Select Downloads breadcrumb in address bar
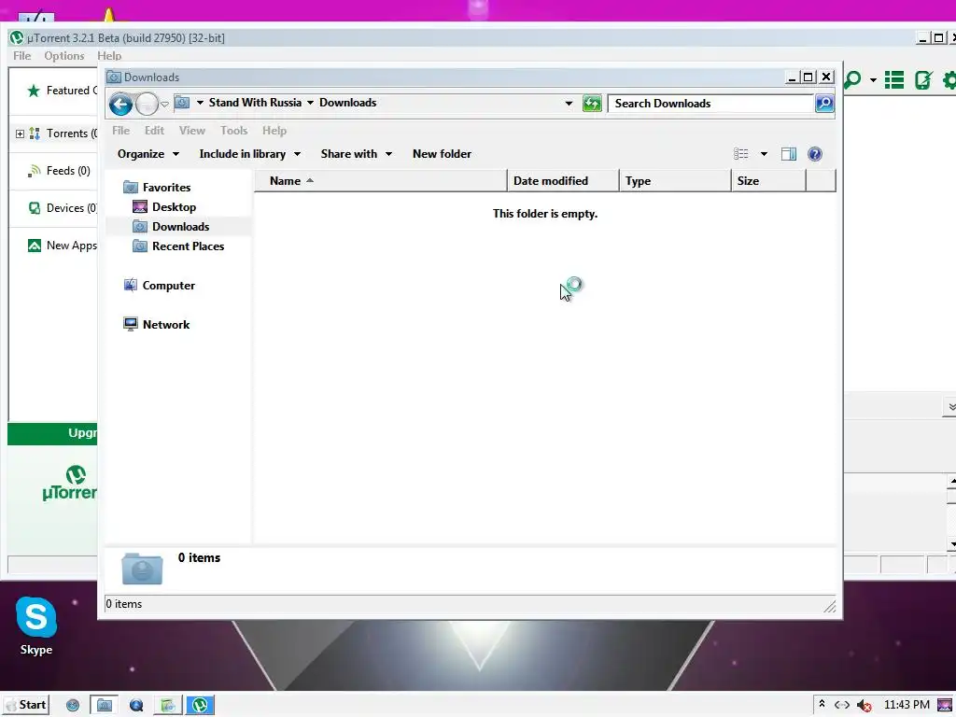This screenshot has height=717, width=956. (x=347, y=103)
